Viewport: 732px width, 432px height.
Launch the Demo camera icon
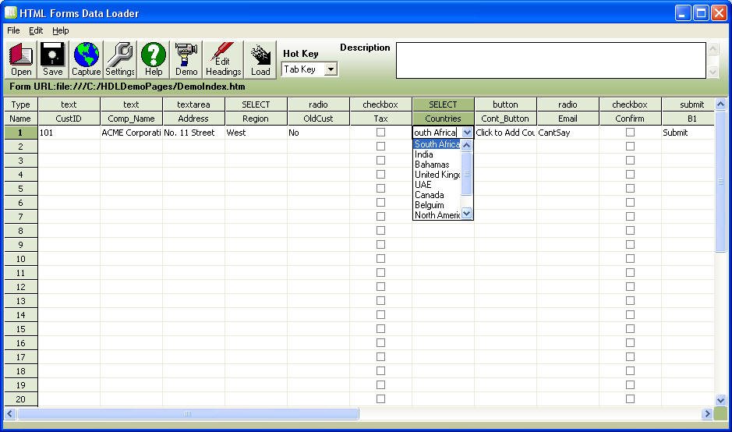pyautogui.click(x=186, y=59)
